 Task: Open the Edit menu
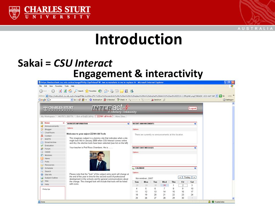(x=46, y=86)
